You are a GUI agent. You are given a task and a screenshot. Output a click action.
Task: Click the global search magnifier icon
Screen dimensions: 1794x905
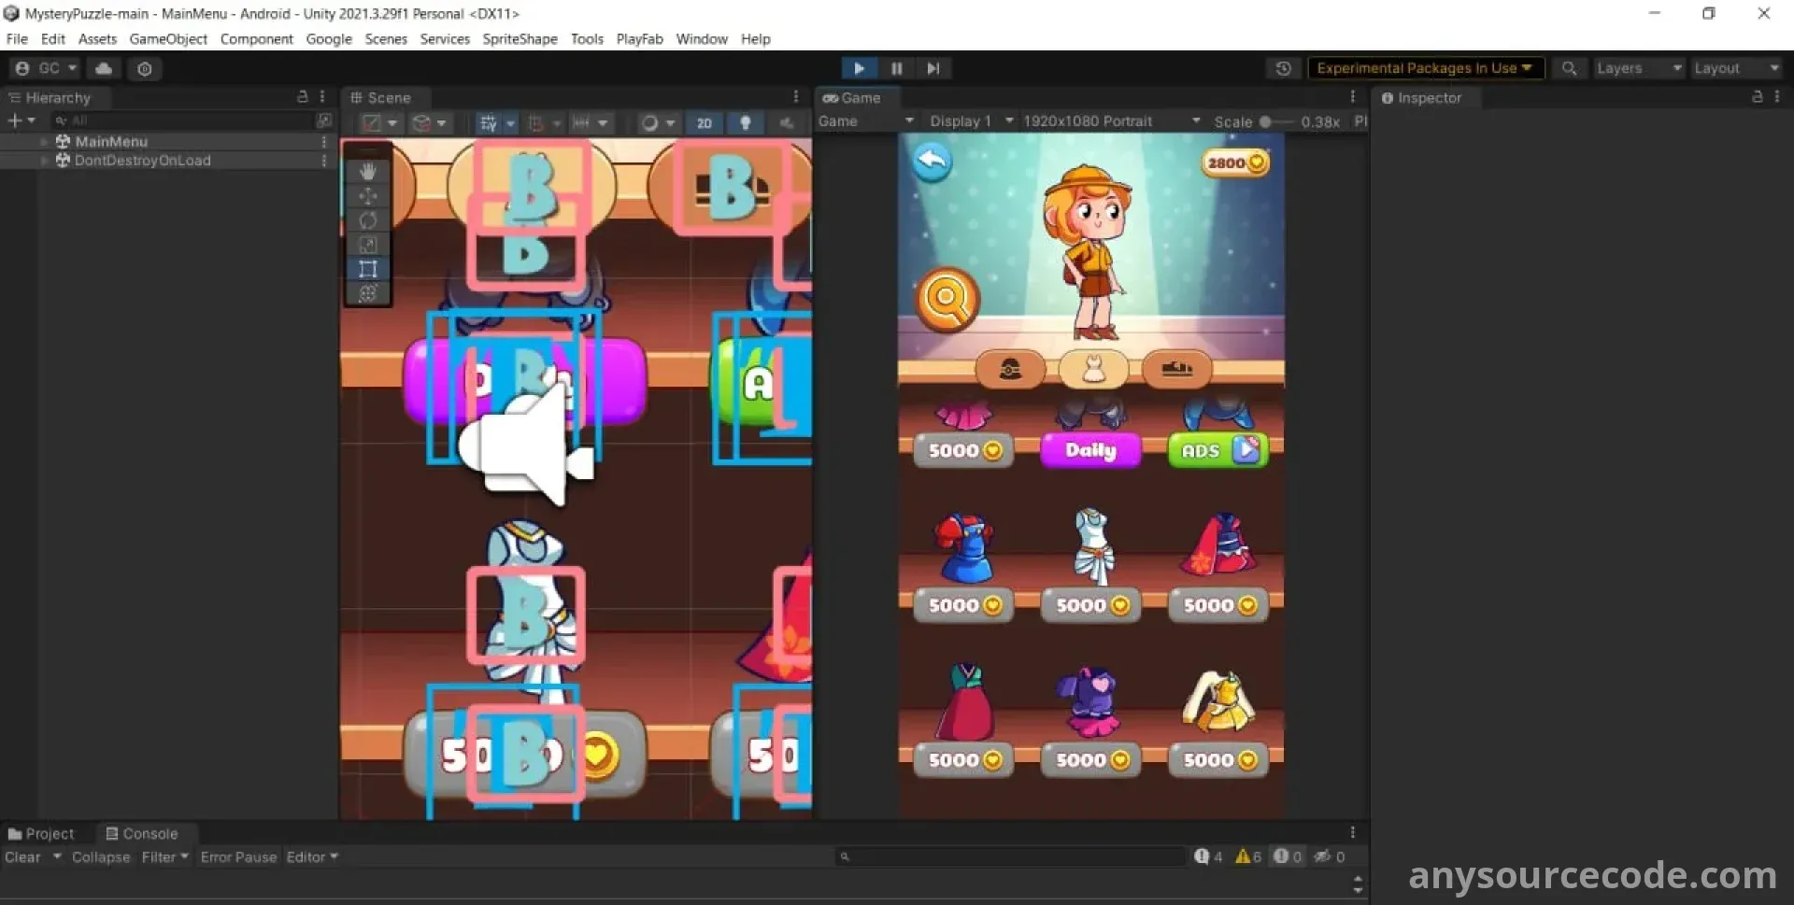pos(1569,68)
